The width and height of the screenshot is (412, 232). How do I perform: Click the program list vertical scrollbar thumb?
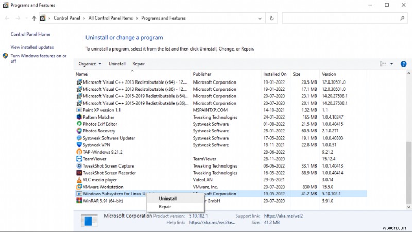pyautogui.click(x=408, y=173)
